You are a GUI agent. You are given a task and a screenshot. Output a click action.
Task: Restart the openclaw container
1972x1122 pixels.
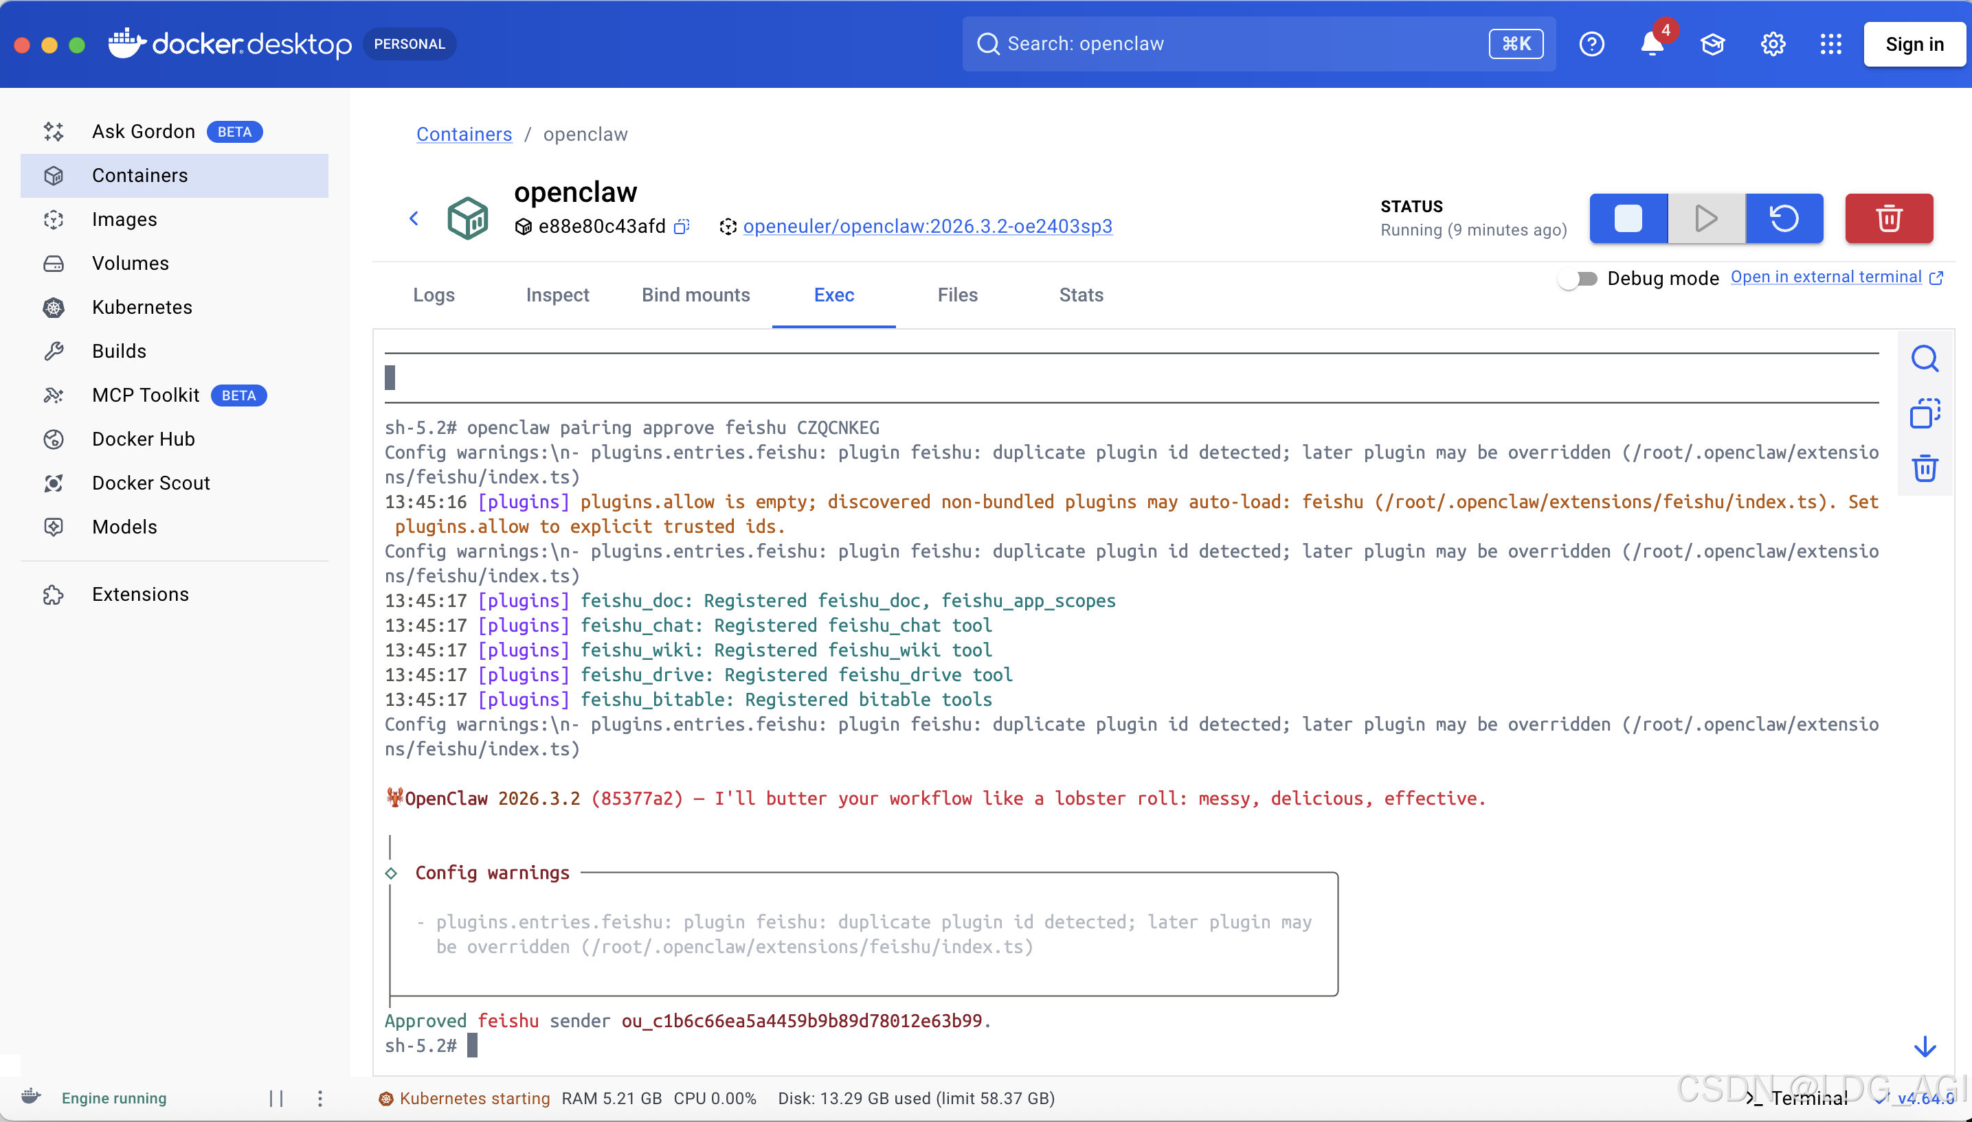[1784, 219]
